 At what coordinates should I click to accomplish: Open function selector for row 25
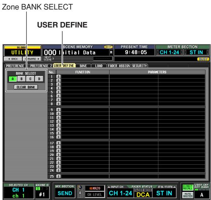[58, 176]
